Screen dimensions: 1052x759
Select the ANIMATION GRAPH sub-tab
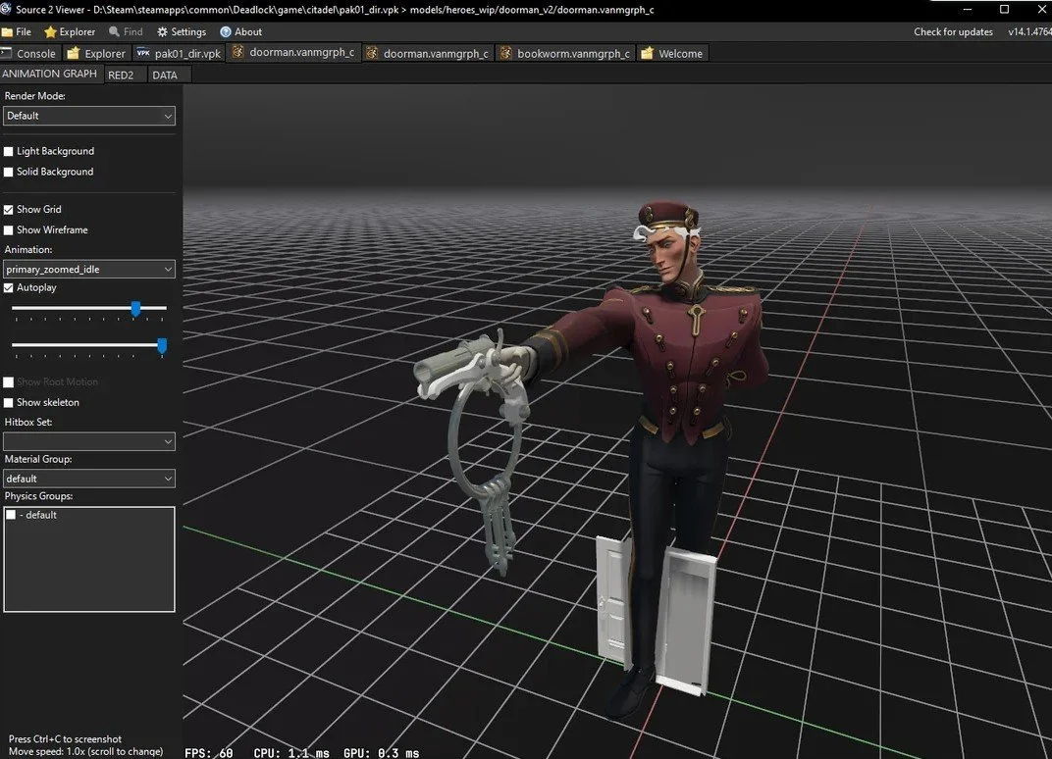50,74
